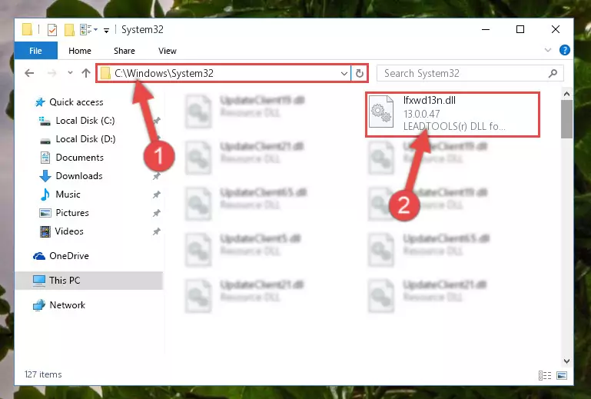591x399 pixels.
Task: Click the Quick access star icon
Action: coord(40,102)
